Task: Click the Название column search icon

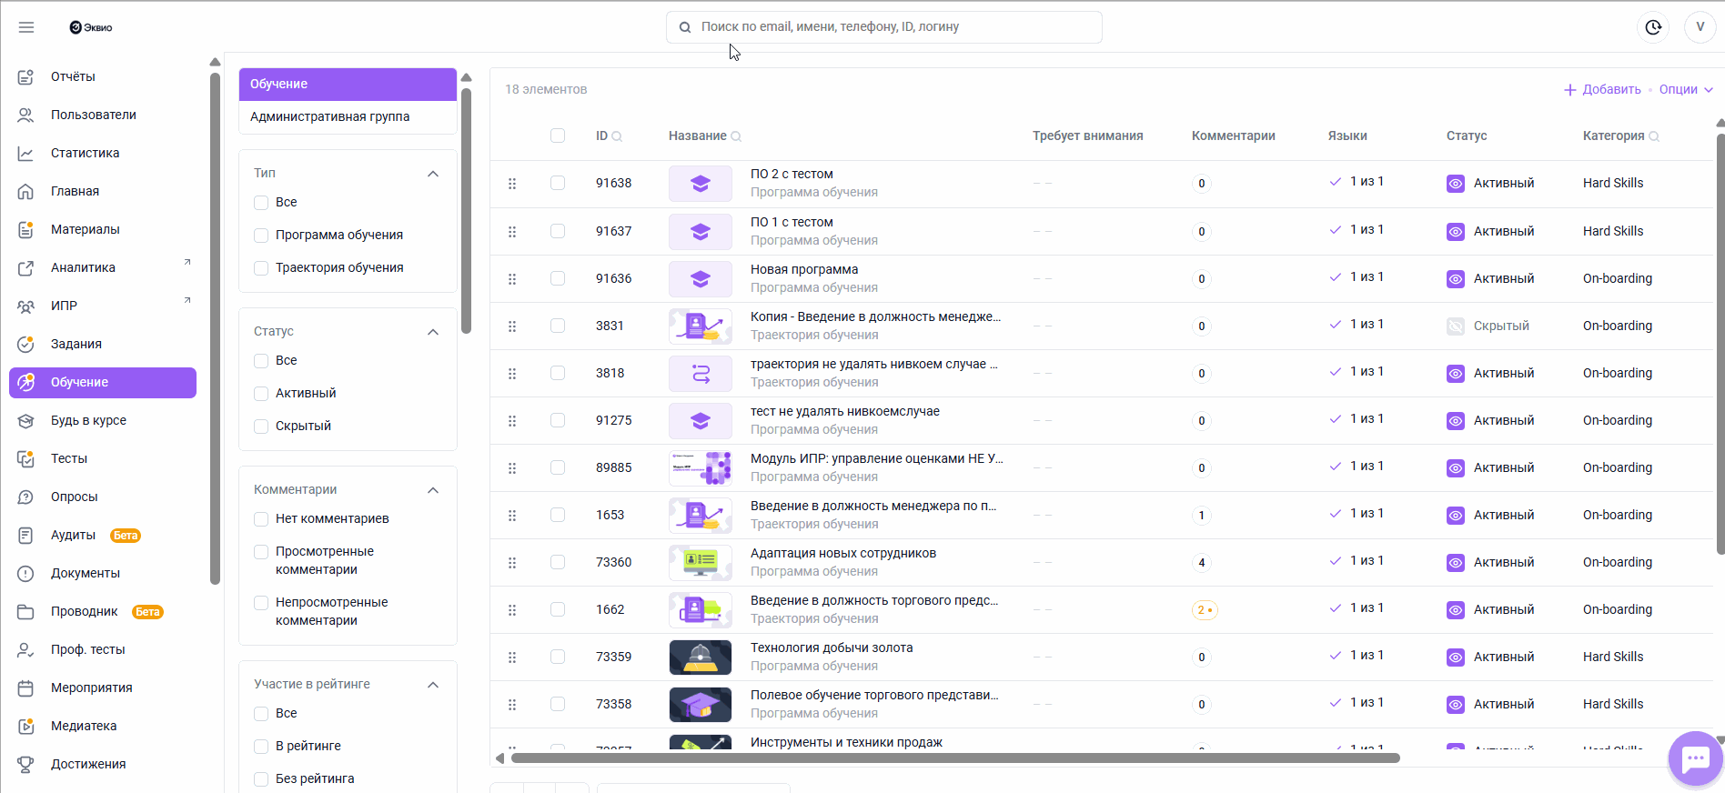Action: [736, 136]
